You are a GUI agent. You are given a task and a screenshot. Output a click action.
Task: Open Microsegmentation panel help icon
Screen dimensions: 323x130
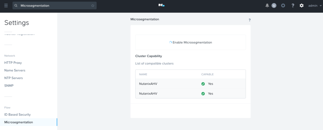tap(250, 20)
